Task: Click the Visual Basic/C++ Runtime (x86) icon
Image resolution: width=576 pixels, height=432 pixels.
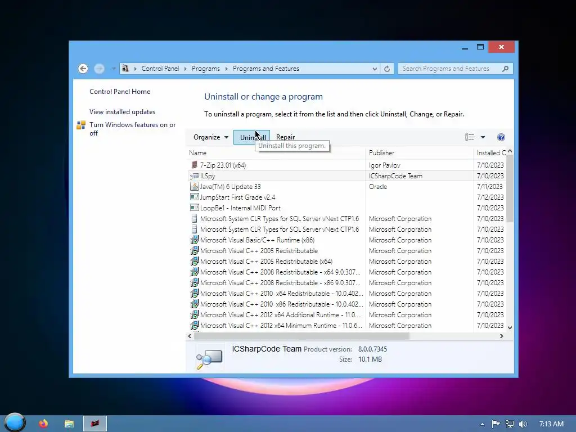Action: [x=194, y=240]
